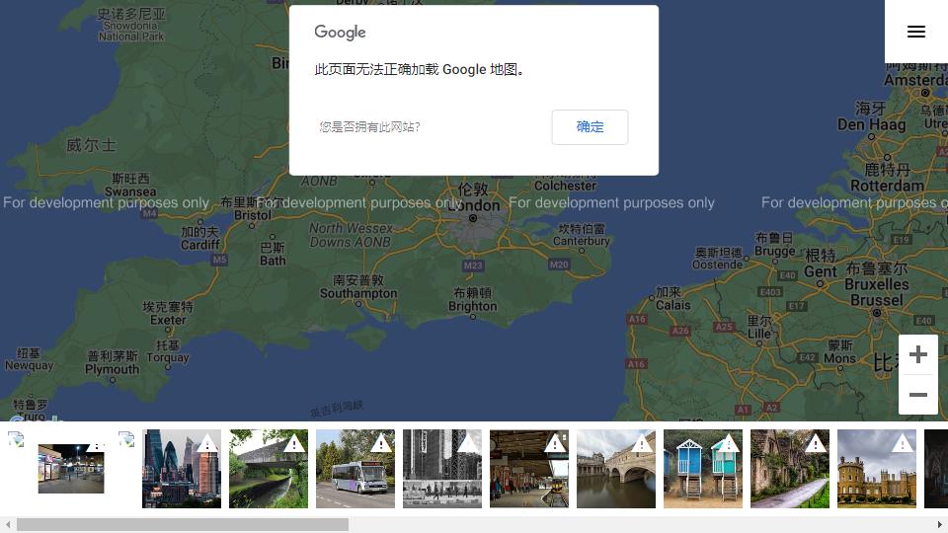Follow the 您是否拥有此网站? link
Viewport: 948px width, 533px height.
coord(369,127)
